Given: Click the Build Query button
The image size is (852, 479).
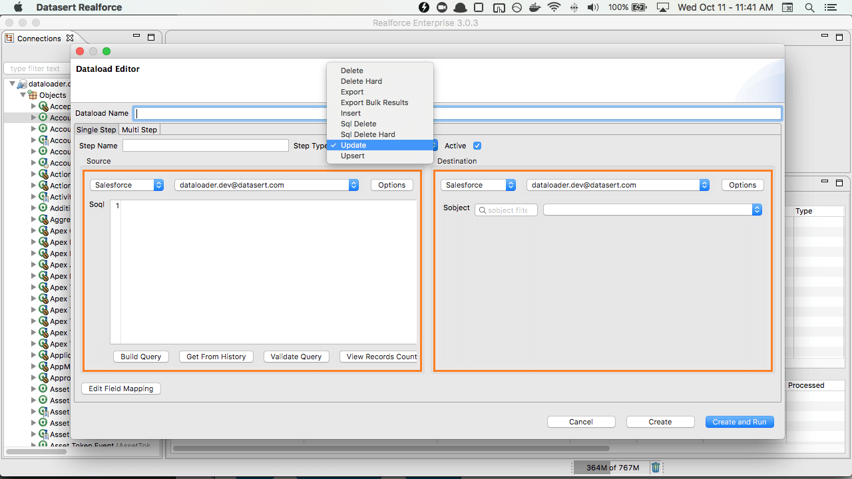Looking at the screenshot, I should pyautogui.click(x=141, y=357).
